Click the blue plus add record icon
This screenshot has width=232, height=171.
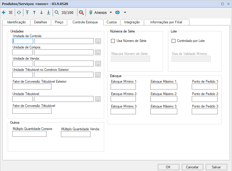pyautogui.click(x=4, y=12)
